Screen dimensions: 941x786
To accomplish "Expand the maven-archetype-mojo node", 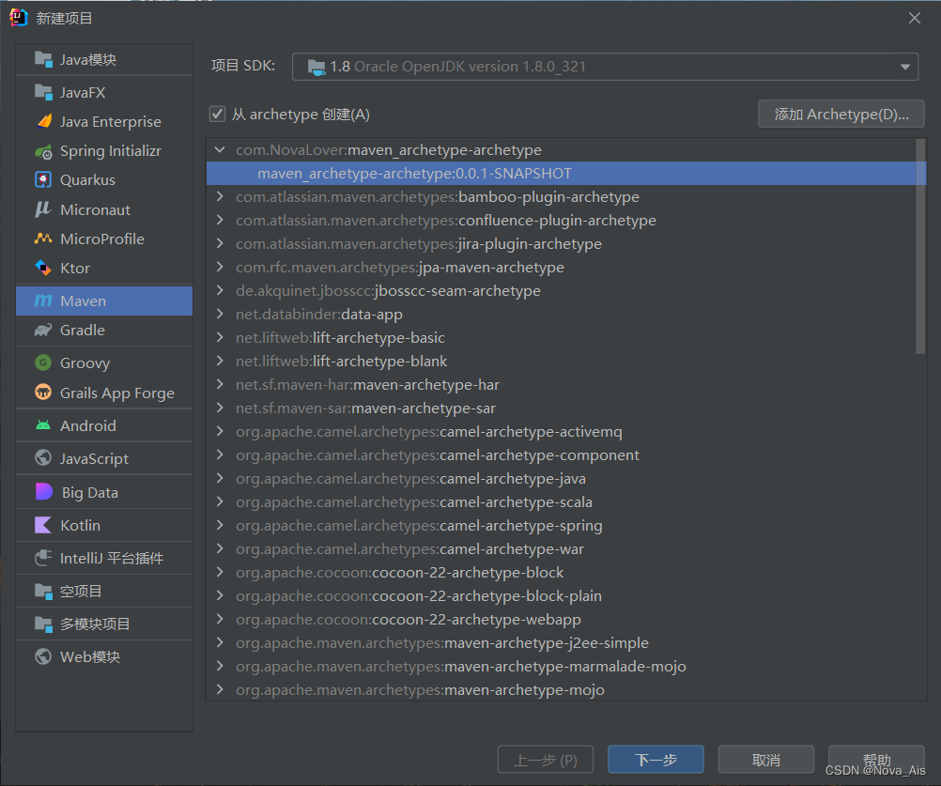I will click(x=221, y=689).
